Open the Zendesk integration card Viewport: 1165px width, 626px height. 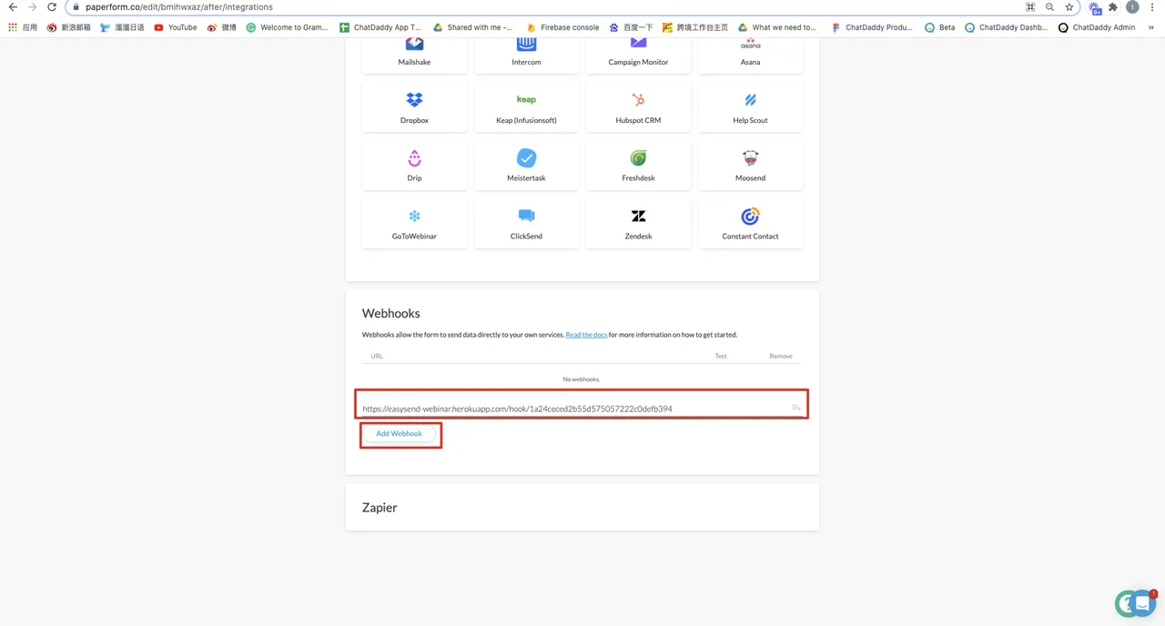click(638, 224)
